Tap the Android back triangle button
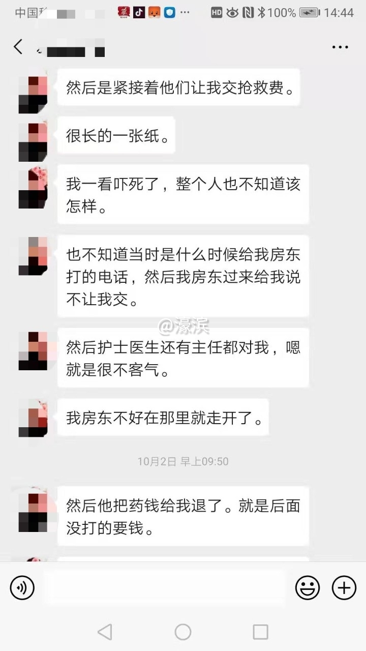Image resolution: width=366 pixels, height=651 pixels. click(105, 632)
